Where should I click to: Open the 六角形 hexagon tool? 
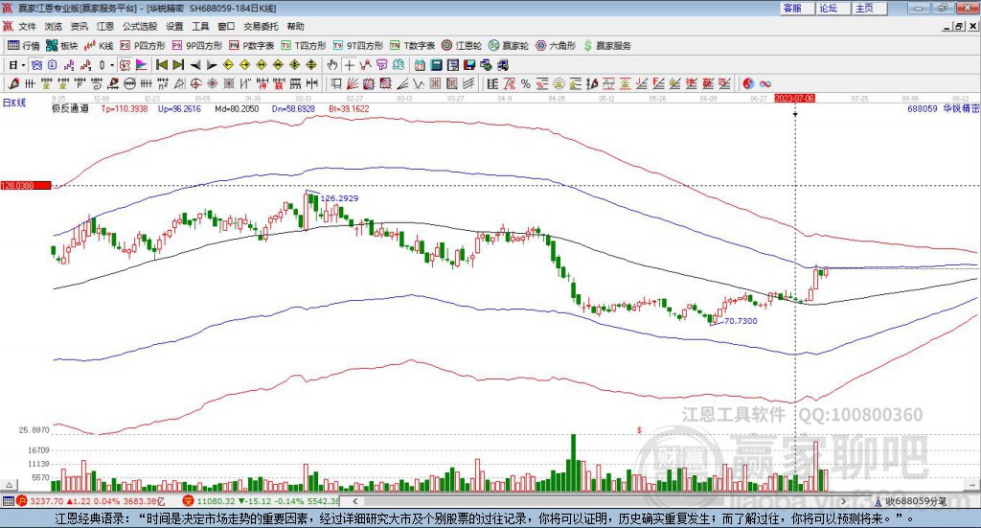click(556, 46)
